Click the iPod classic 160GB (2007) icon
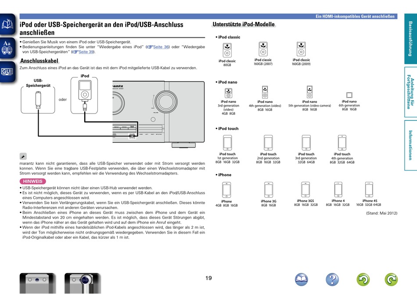Screen dimensions: 417x294 263,49
